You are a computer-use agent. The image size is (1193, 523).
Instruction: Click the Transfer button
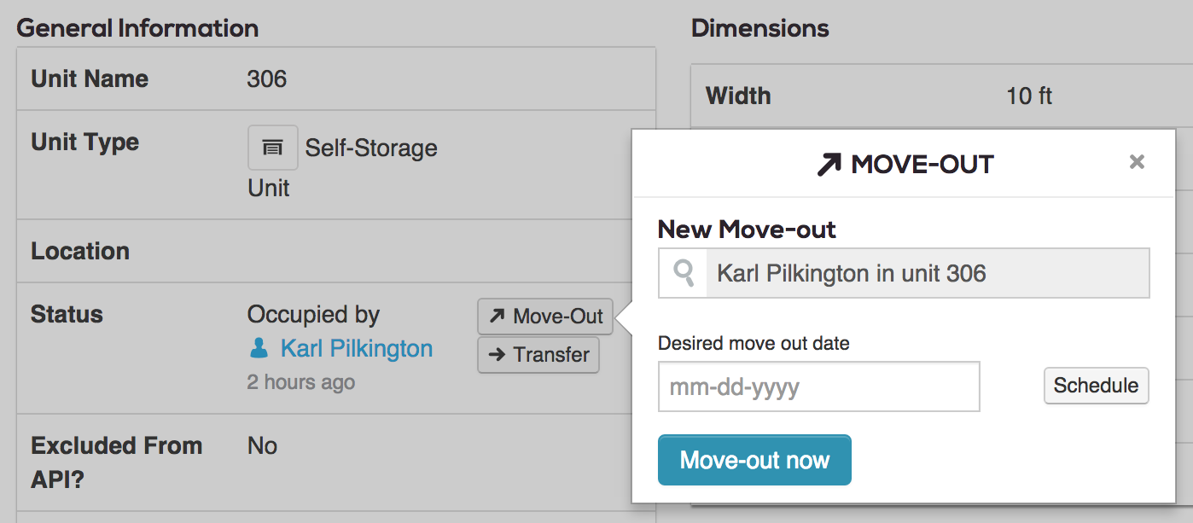point(538,355)
